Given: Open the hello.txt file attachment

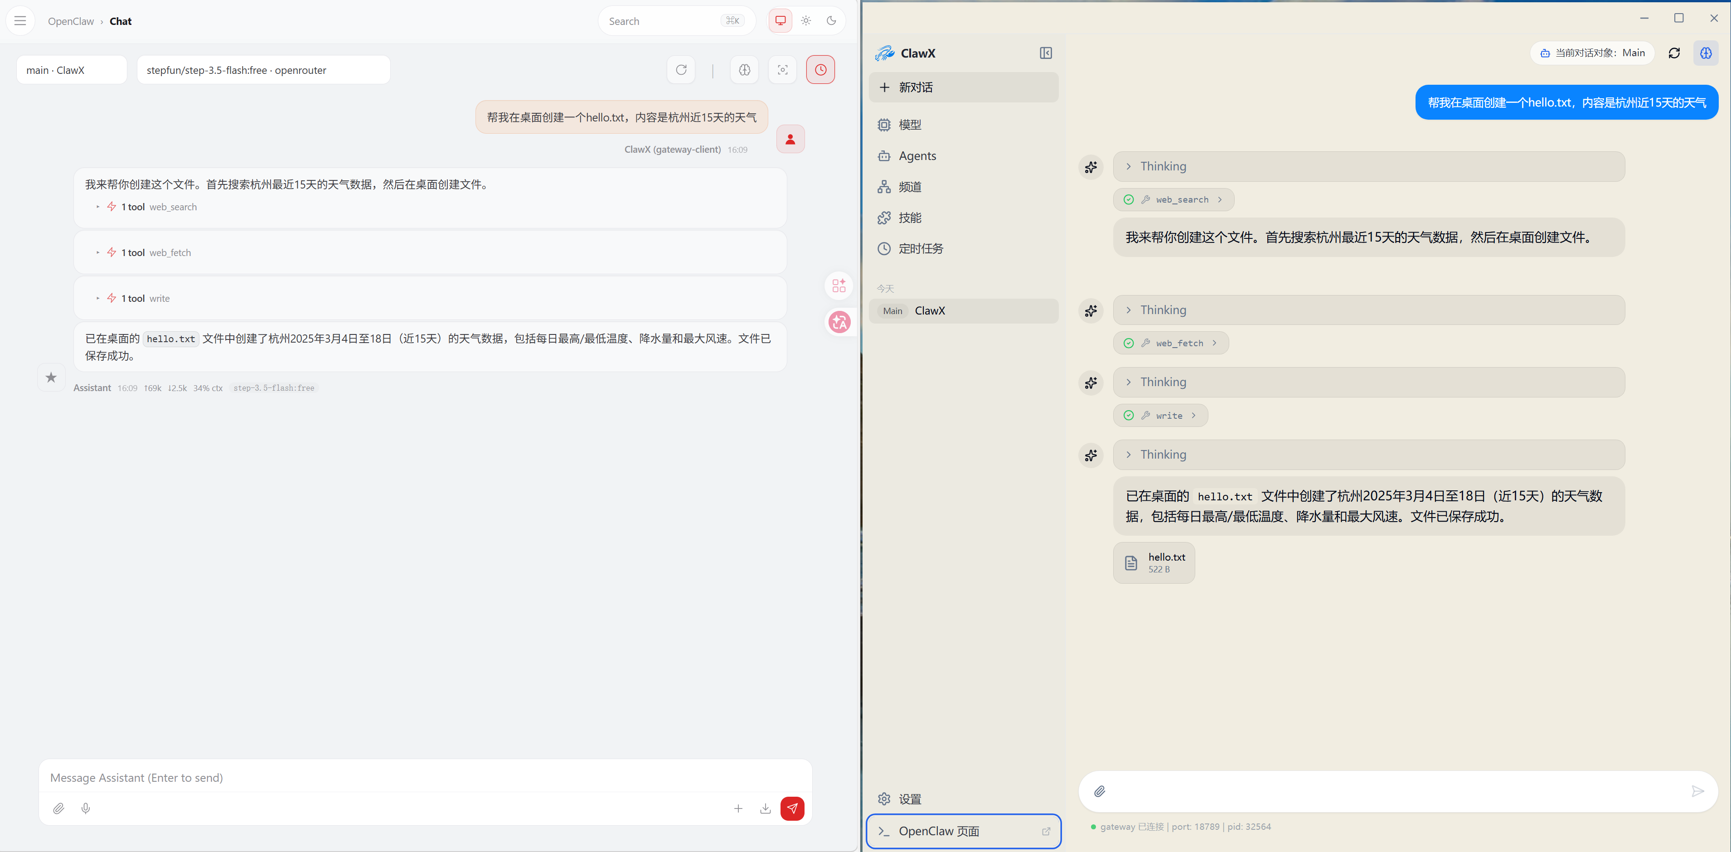Looking at the screenshot, I should (1154, 563).
